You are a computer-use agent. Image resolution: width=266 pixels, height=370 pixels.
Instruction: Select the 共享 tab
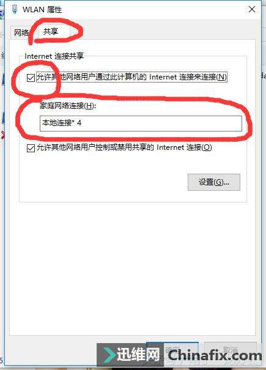coord(51,31)
